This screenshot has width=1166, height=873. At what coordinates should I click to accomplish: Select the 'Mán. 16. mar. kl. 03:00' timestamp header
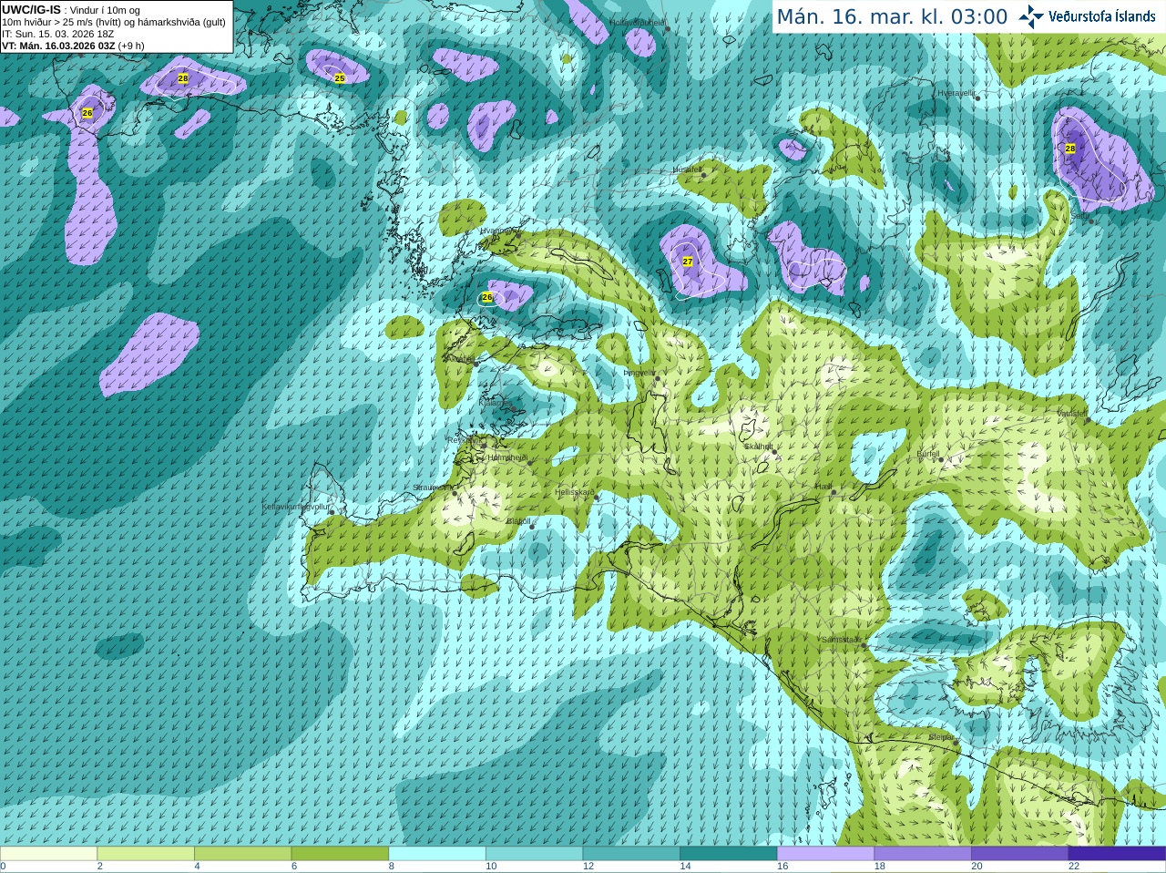pyautogui.click(x=892, y=16)
